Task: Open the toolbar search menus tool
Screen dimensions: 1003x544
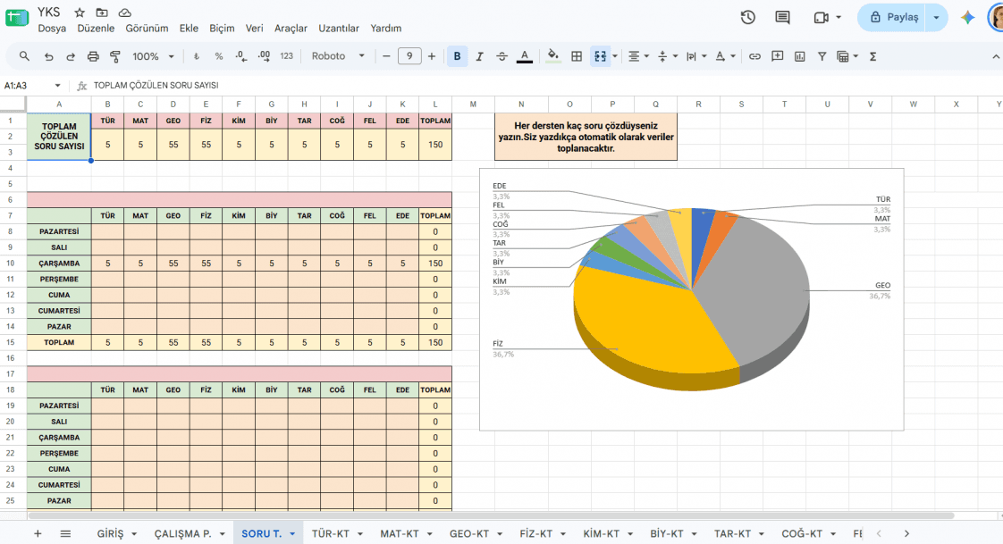Action: 24,56
